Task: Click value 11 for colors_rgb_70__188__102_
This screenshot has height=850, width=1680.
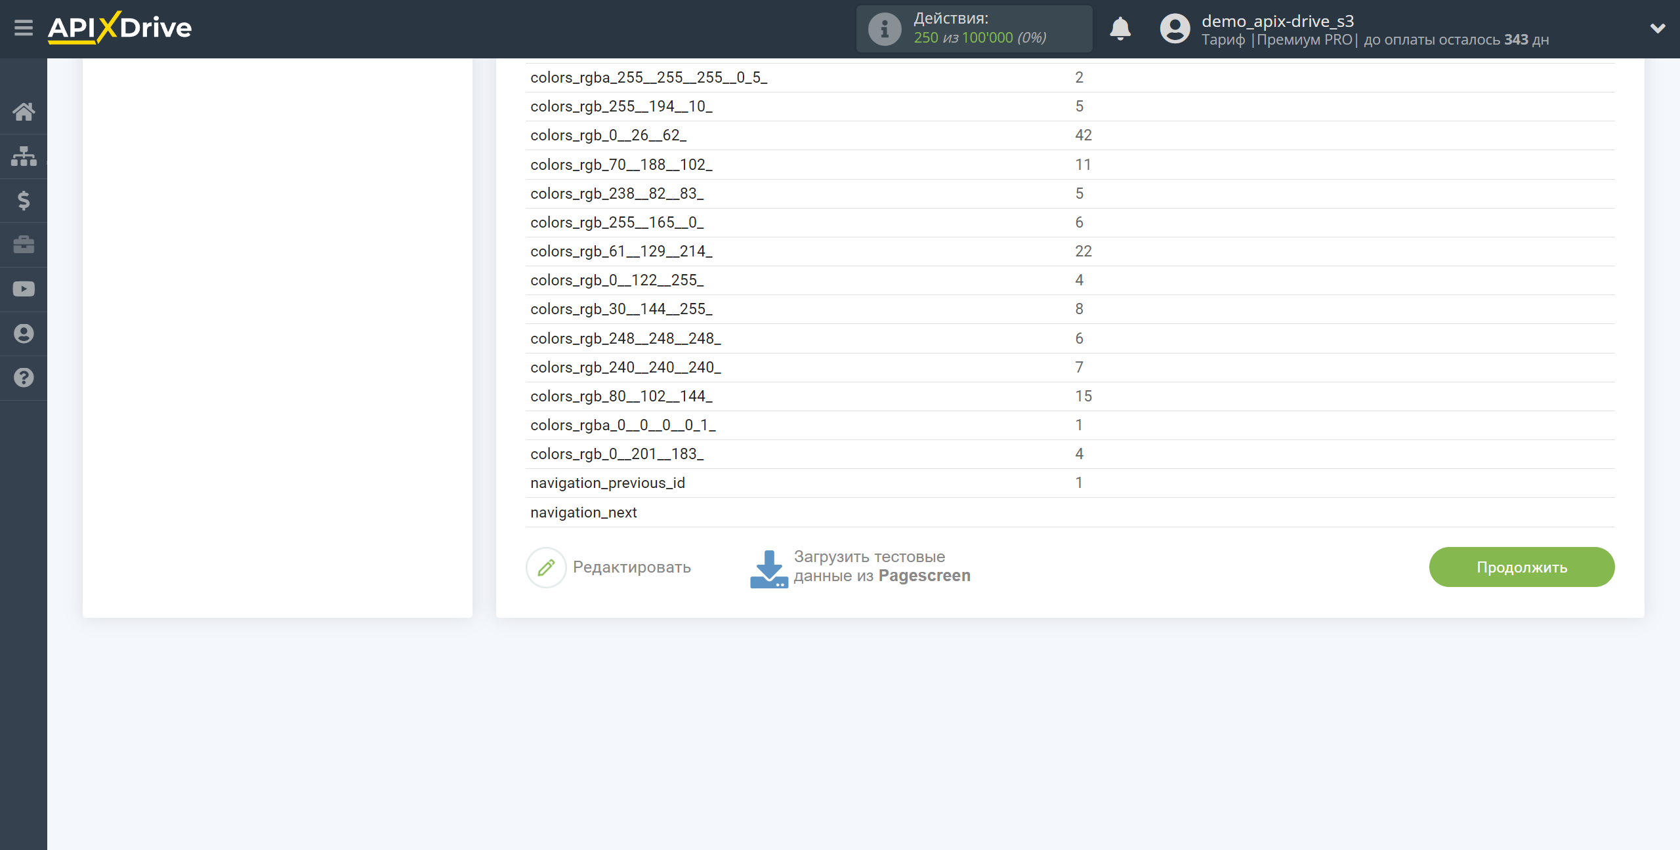Action: tap(1083, 165)
